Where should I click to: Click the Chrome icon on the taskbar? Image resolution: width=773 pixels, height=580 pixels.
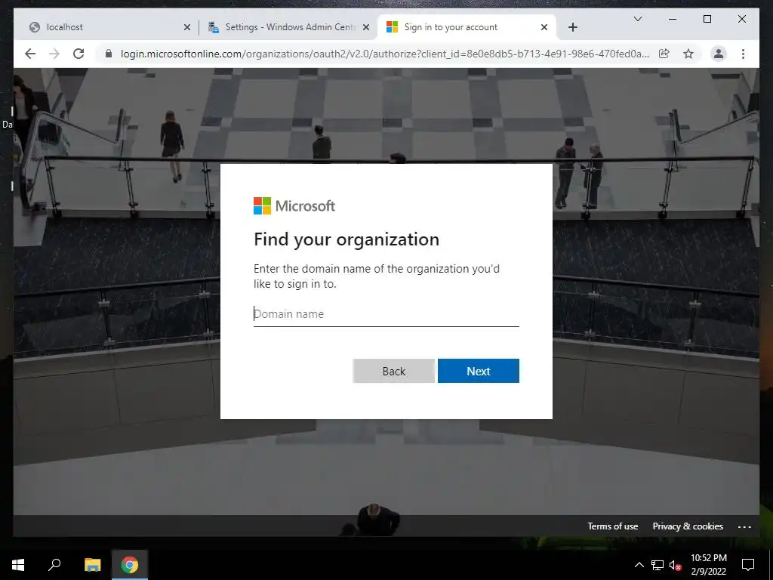point(130,565)
